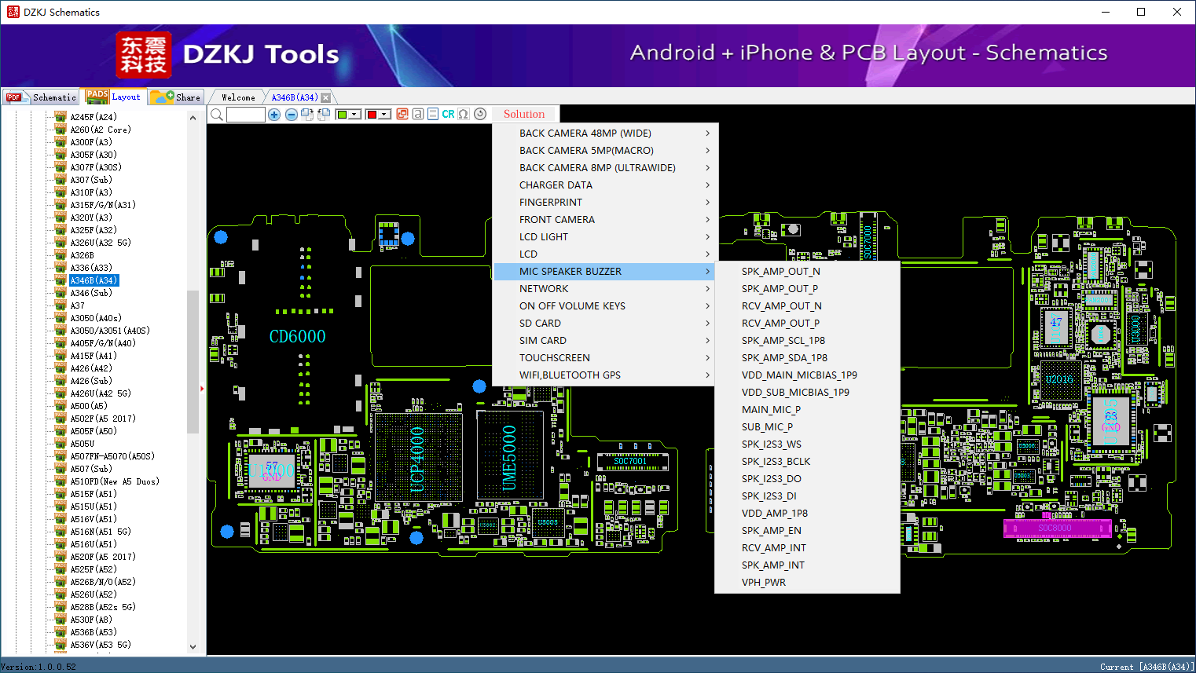This screenshot has width=1196, height=673.
Task: Go to the Welcome tab
Action: (238, 97)
